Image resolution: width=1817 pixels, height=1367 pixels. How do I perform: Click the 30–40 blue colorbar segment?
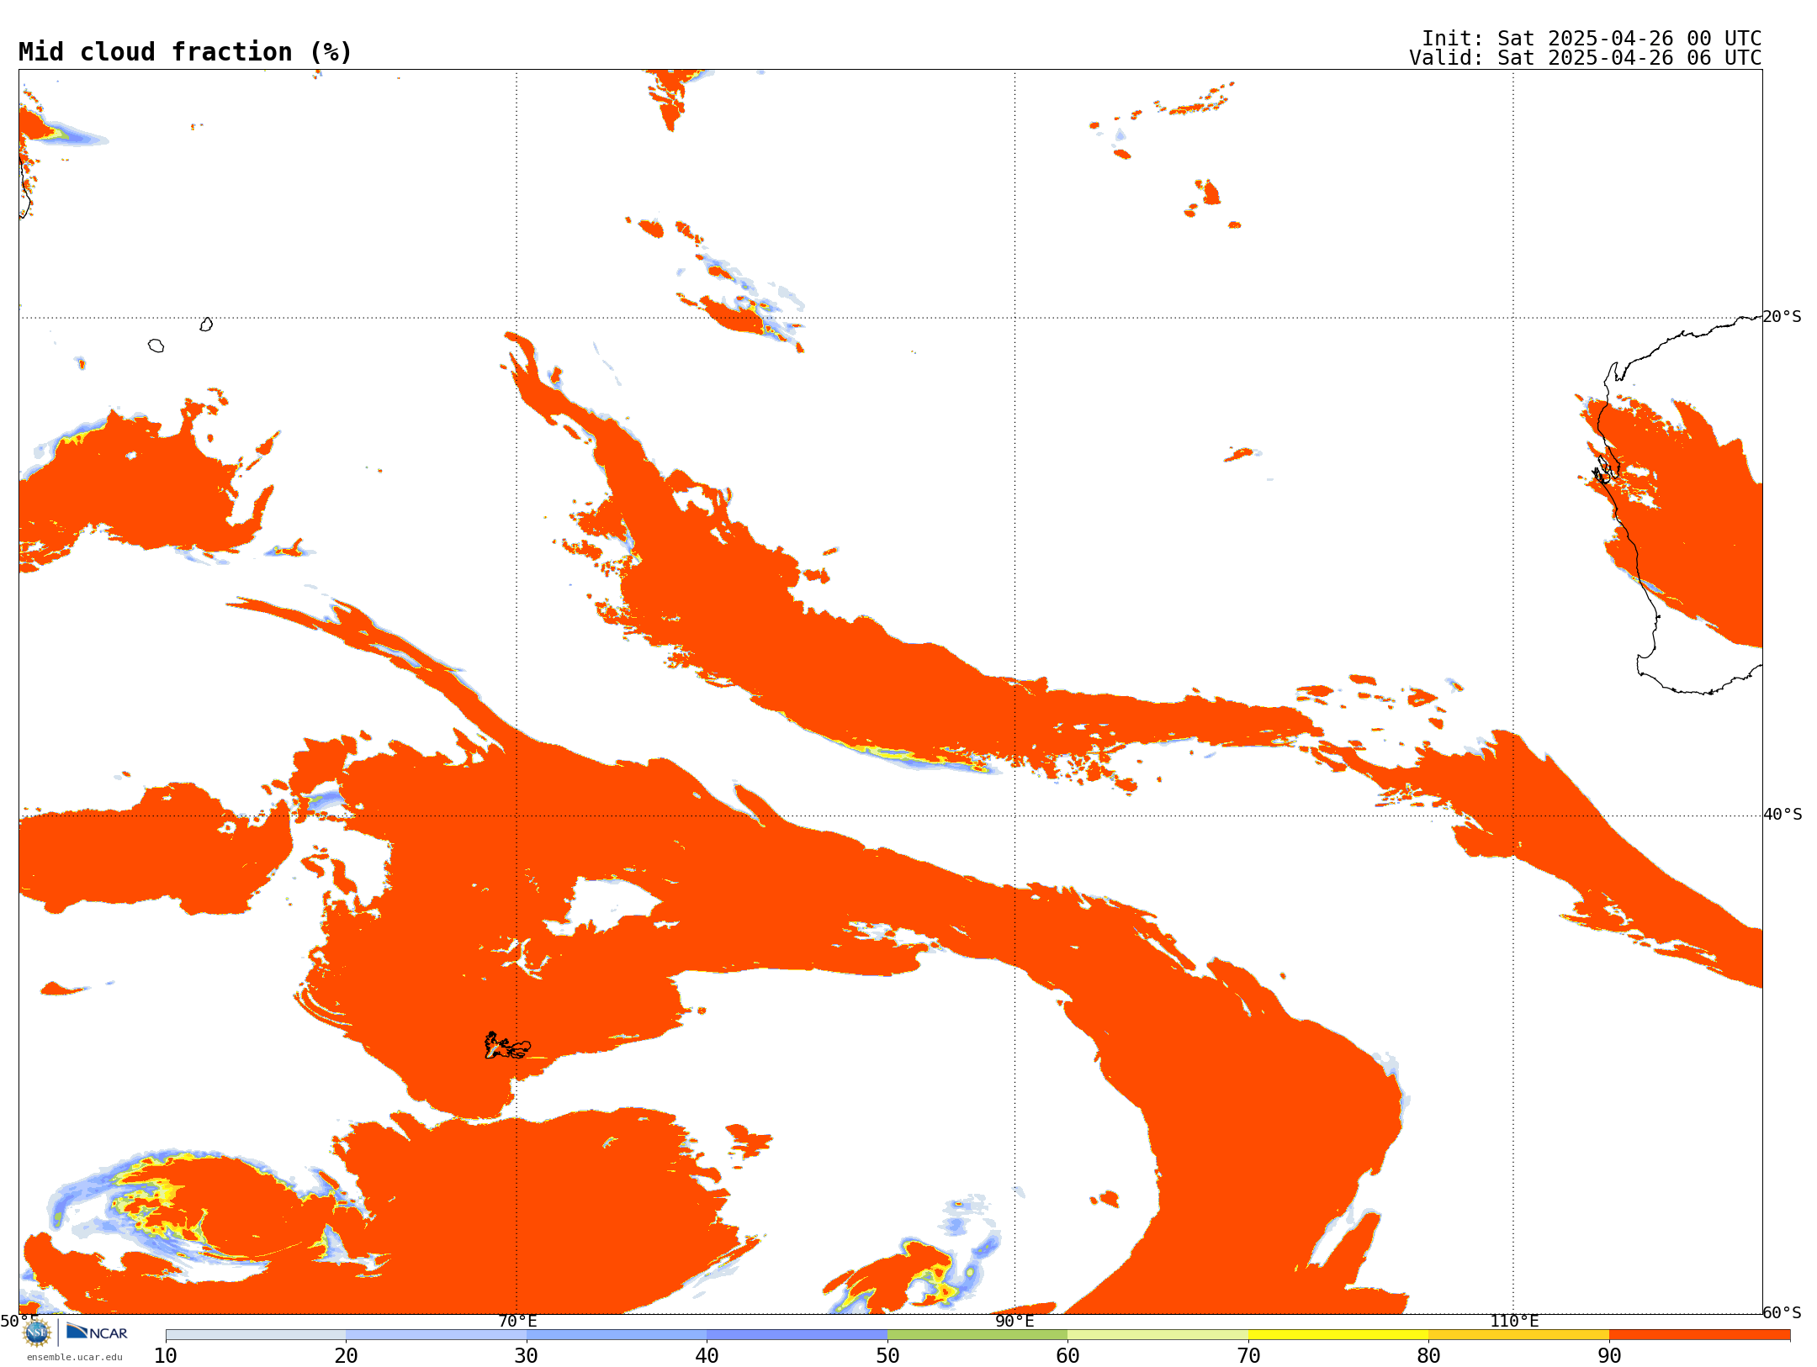(617, 1335)
